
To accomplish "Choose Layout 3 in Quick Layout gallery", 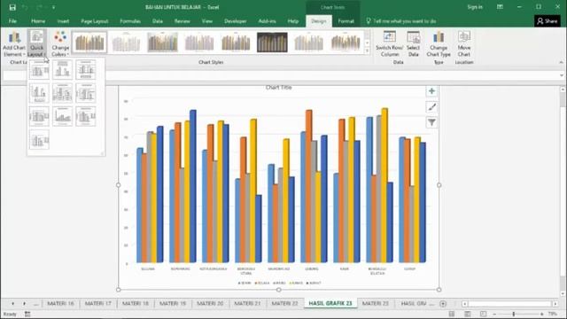I will [86, 70].
